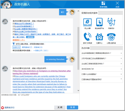Open link [3] 企业复工需要提供哪些材料
Viewport: 125px width, 111px height.
26,29
